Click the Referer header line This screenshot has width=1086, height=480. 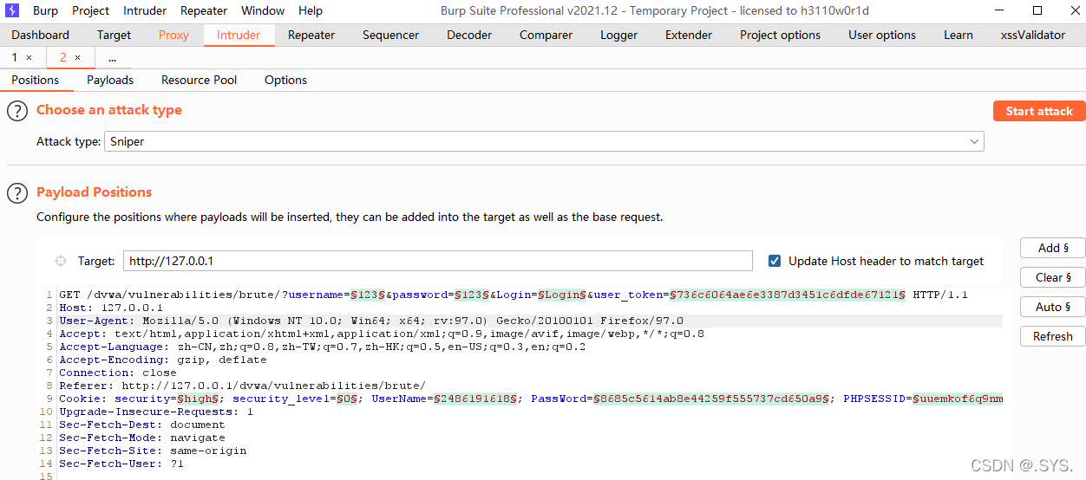[x=242, y=386]
